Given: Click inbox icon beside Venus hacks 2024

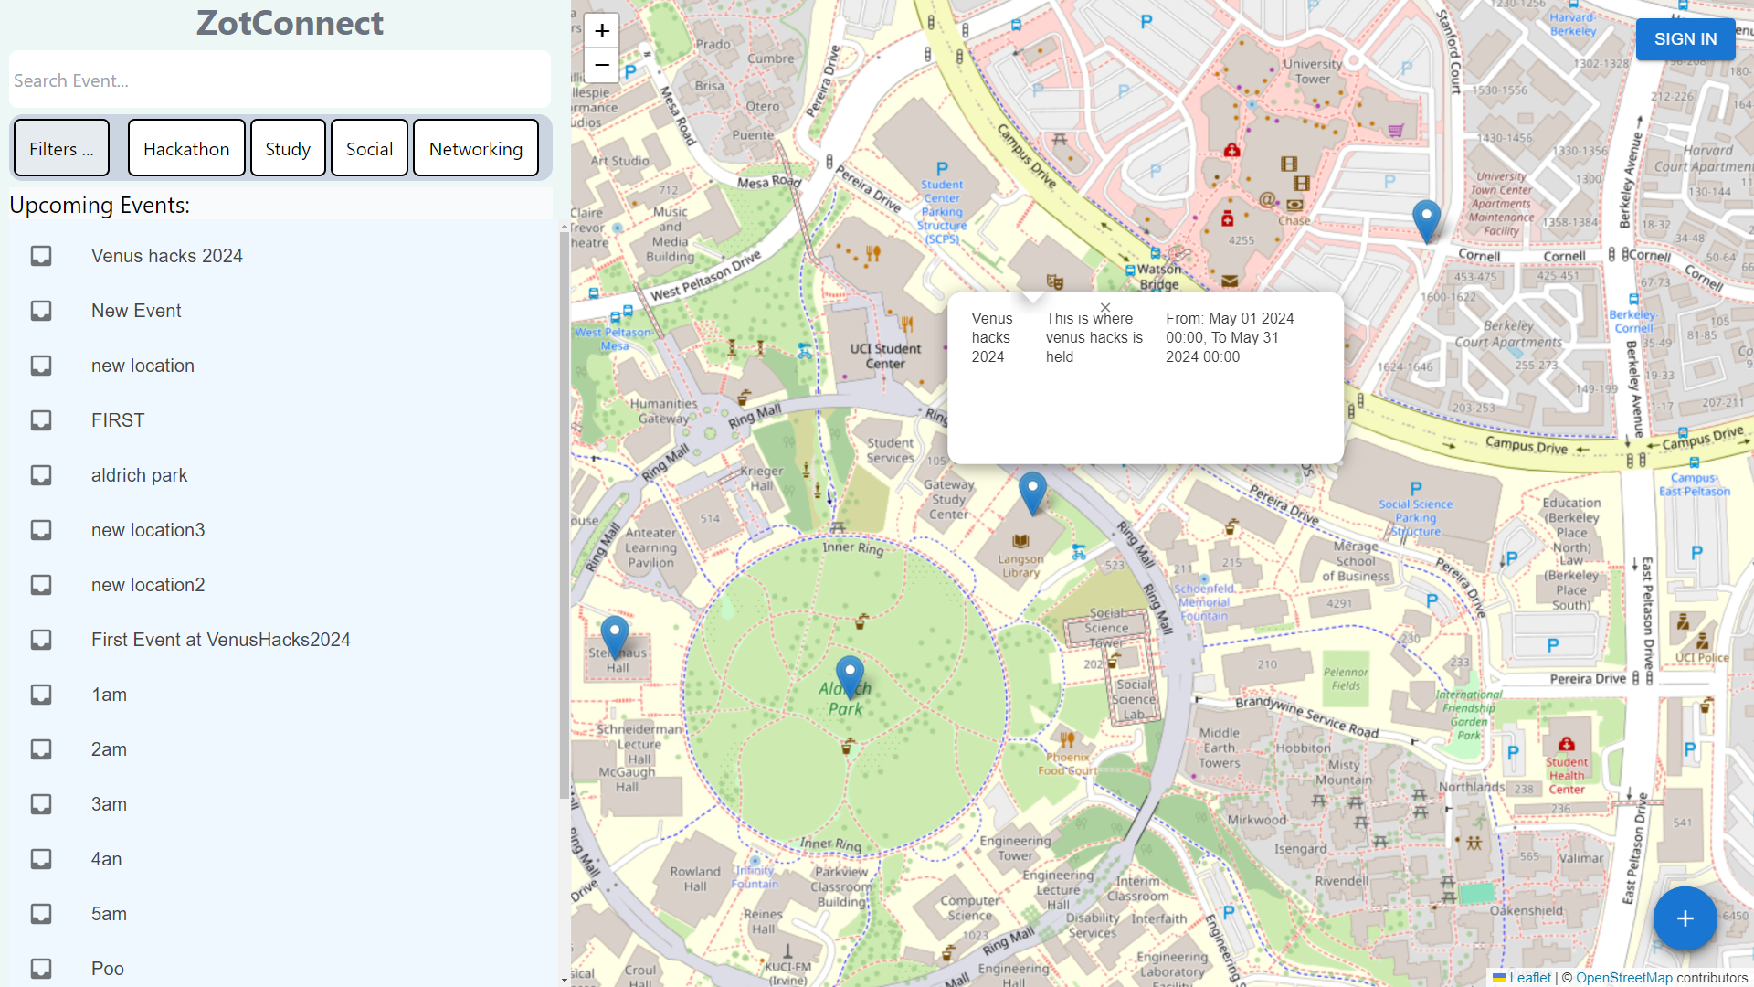Looking at the screenshot, I should (x=41, y=256).
